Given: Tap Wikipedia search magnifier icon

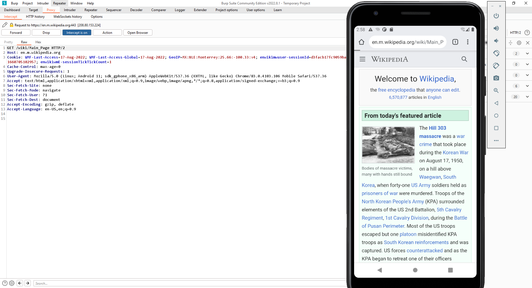Looking at the screenshot, I should tap(464, 59).
